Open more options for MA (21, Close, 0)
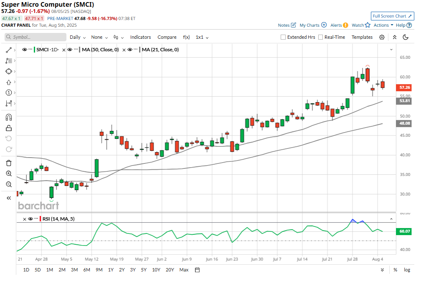This screenshot has width=421, height=286. [x=136, y=50]
